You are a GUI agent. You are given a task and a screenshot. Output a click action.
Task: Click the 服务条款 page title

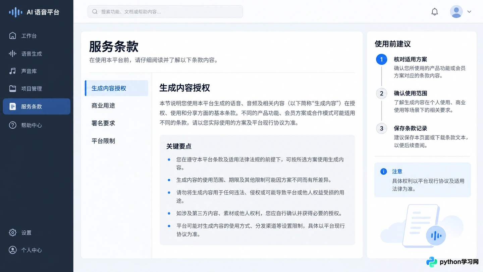pyautogui.click(x=114, y=46)
